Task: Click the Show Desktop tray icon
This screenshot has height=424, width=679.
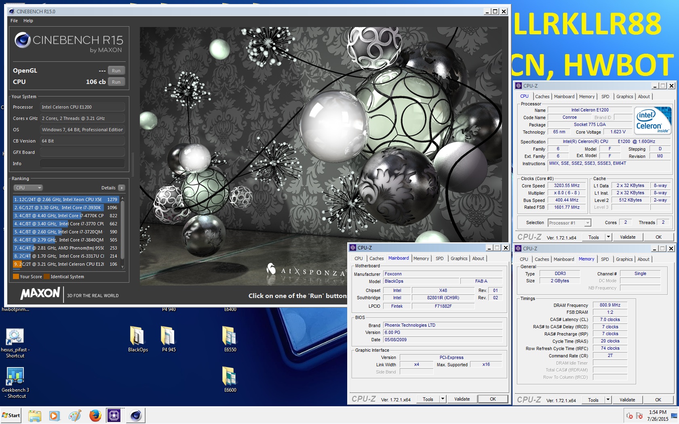Action: click(x=674, y=416)
